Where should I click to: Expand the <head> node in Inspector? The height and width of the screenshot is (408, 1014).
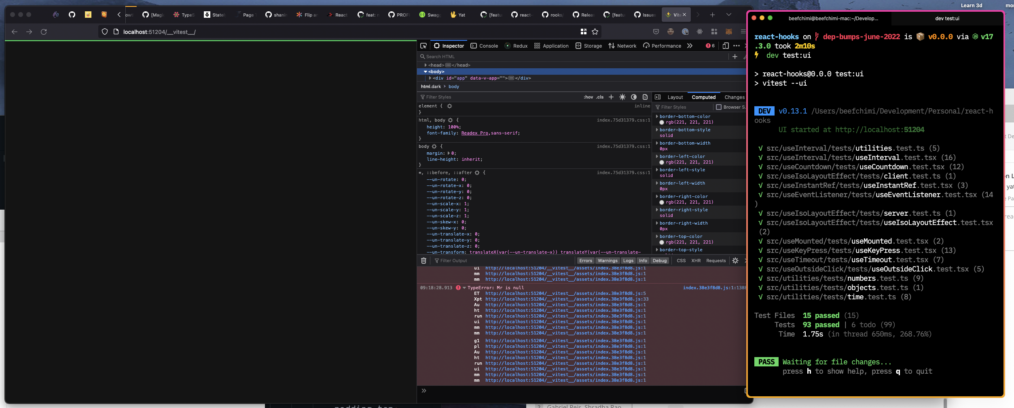426,65
